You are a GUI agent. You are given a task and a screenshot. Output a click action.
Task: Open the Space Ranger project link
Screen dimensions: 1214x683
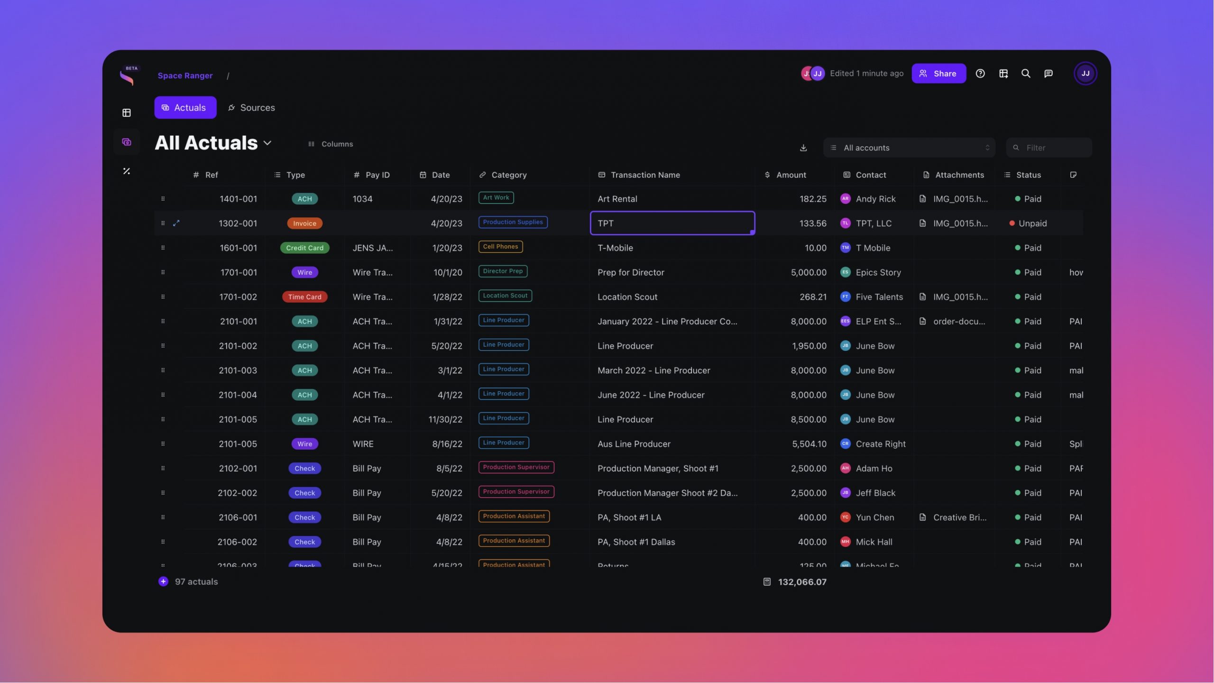(x=185, y=76)
